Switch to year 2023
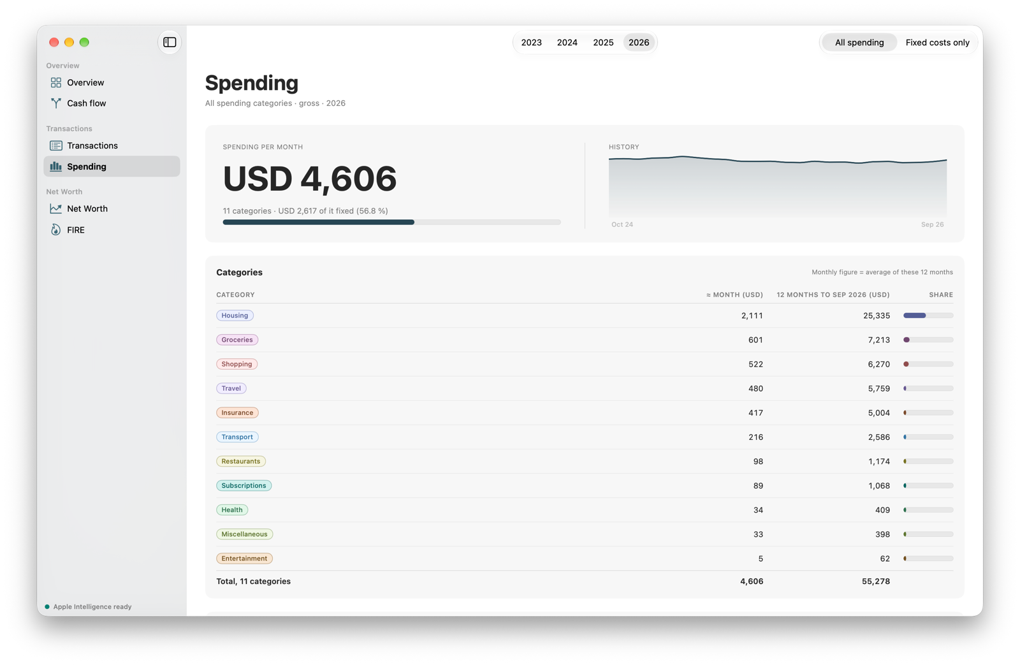 531,43
